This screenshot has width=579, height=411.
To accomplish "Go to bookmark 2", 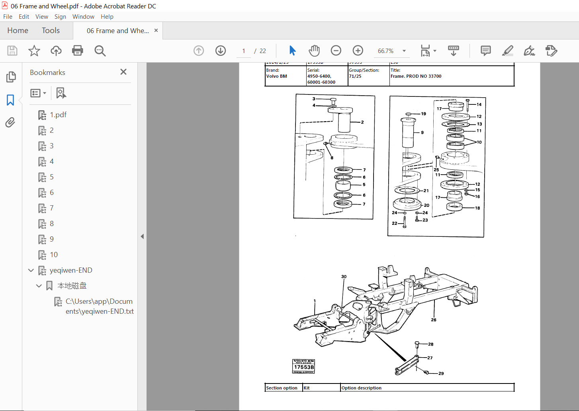I will pos(52,130).
